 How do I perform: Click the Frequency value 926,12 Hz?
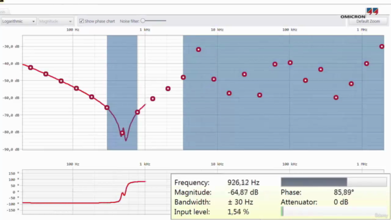[243, 183]
